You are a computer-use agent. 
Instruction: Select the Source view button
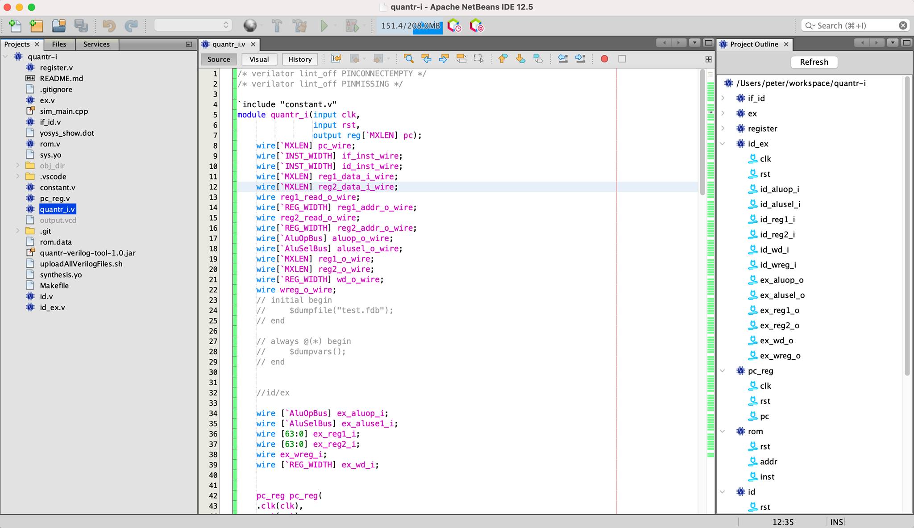click(219, 59)
